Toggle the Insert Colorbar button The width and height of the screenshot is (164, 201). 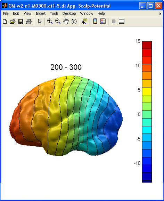click(95, 21)
